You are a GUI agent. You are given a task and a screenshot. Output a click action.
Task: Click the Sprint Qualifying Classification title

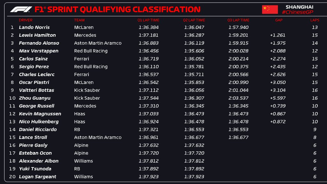(x=117, y=9)
